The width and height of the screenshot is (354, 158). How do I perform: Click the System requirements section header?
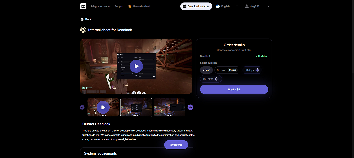[100, 153]
